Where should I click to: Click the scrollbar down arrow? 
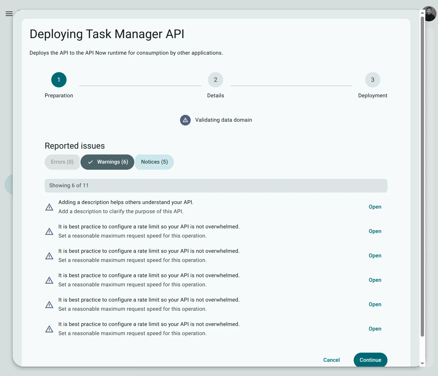[422, 364]
